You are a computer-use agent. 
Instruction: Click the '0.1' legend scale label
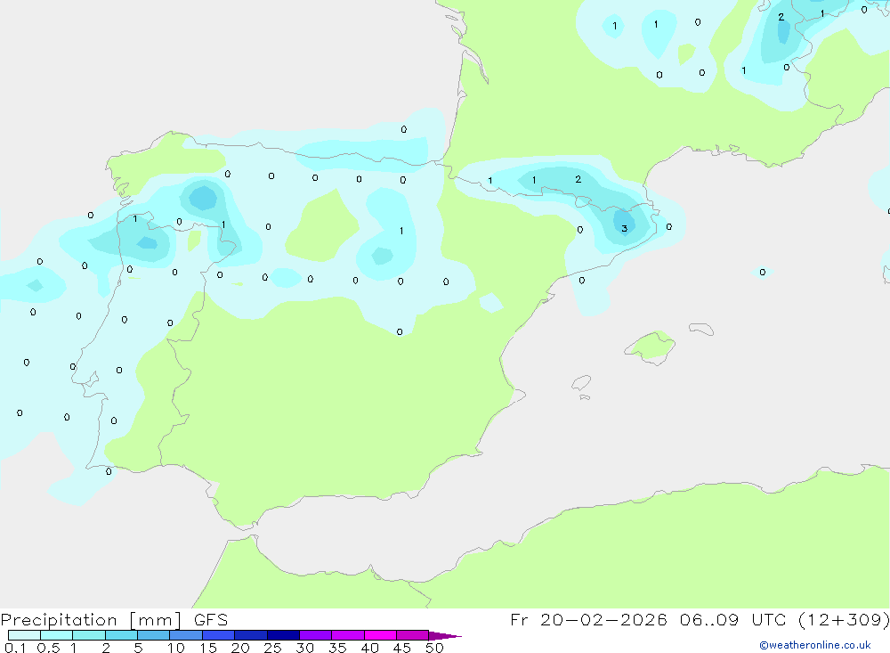coord(15,648)
